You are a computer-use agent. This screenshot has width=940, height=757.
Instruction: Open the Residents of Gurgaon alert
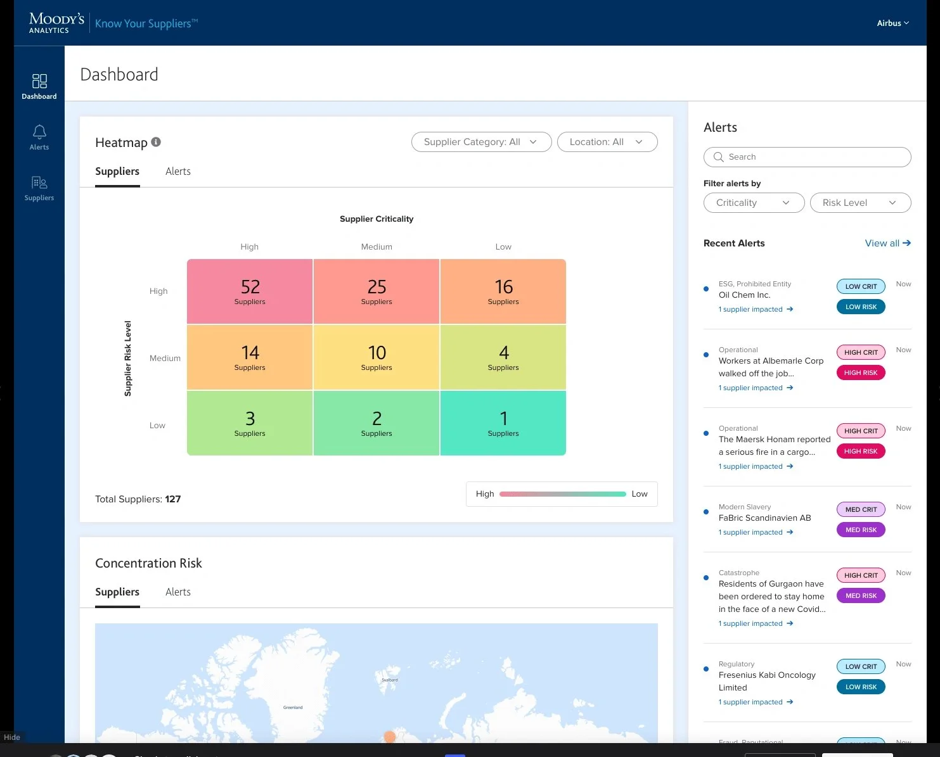pos(772,596)
